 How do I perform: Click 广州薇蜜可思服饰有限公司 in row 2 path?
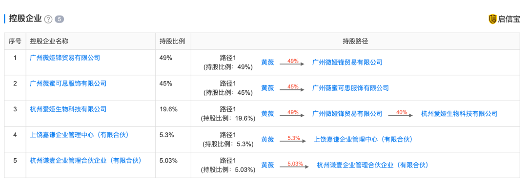click(x=350, y=88)
